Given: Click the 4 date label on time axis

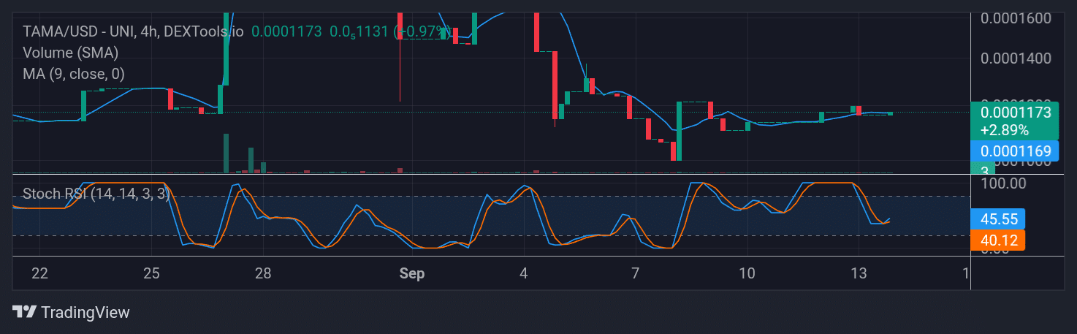Looking at the screenshot, I should pos(524,273).
